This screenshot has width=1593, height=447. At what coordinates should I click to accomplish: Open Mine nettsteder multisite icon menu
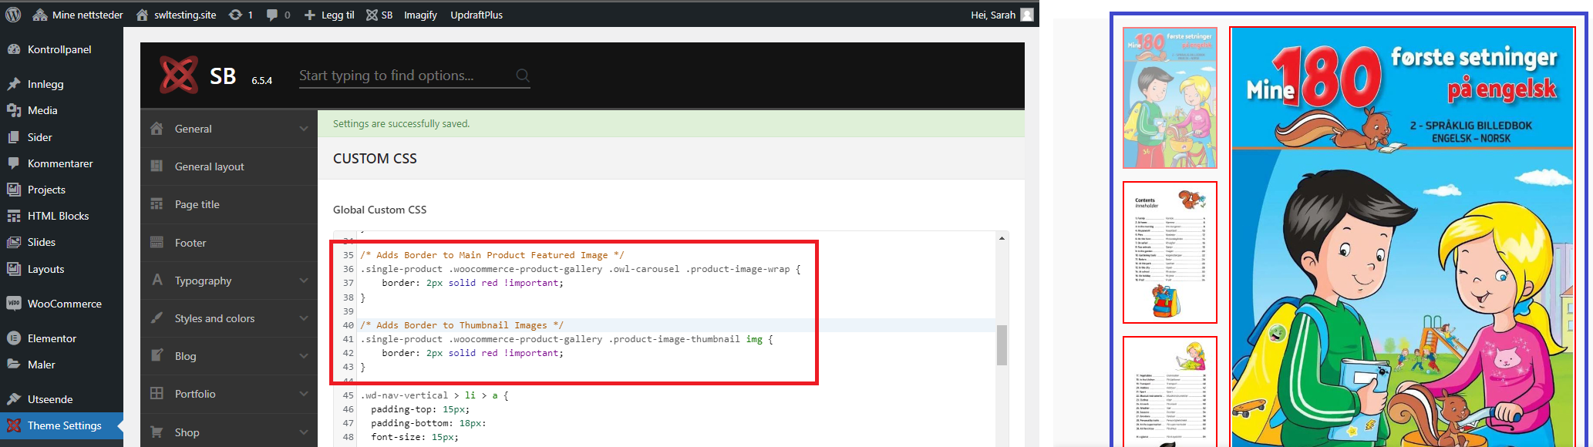pyautogui.click(x=40, y=15)
